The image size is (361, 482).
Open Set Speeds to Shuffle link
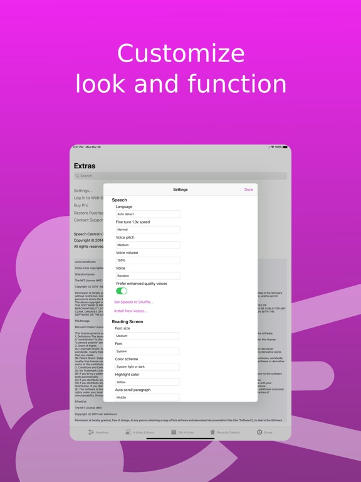pos(133,302)
